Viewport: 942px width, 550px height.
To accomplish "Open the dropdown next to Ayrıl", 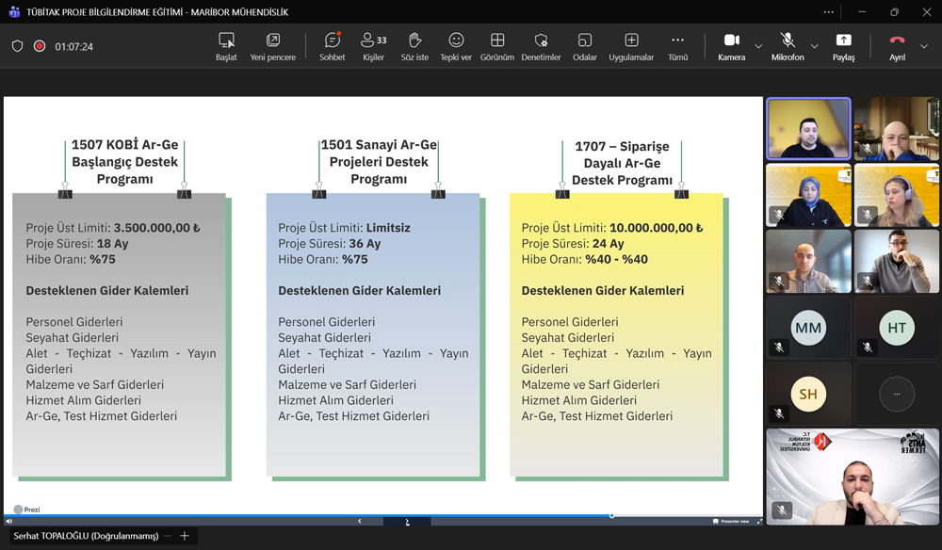I will point(924,46).
